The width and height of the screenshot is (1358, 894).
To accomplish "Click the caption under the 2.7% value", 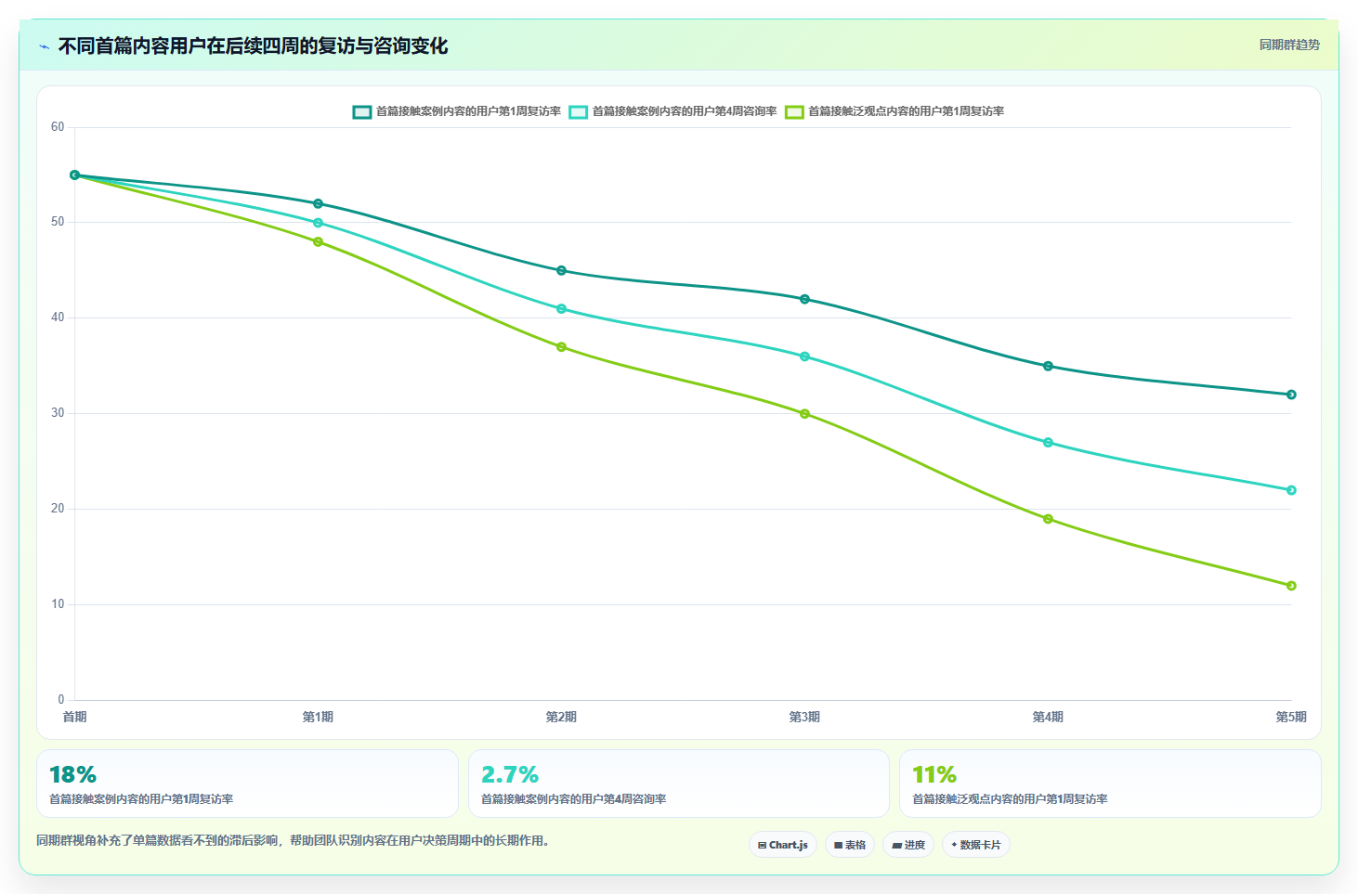I will point(573,799).
